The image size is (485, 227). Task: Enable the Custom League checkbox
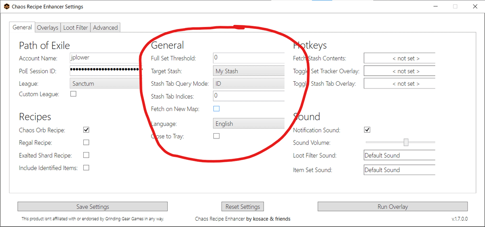(73, 94)
